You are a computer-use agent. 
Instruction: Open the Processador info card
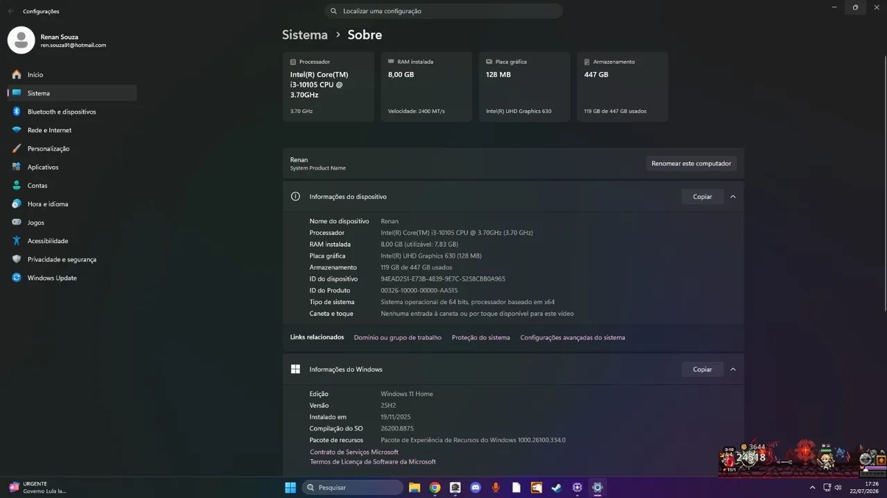328,87
